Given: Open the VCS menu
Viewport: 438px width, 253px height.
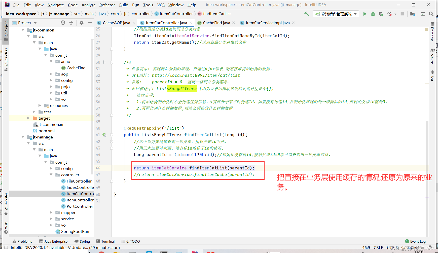Looking at the screenshot, I should pos(161,5).
